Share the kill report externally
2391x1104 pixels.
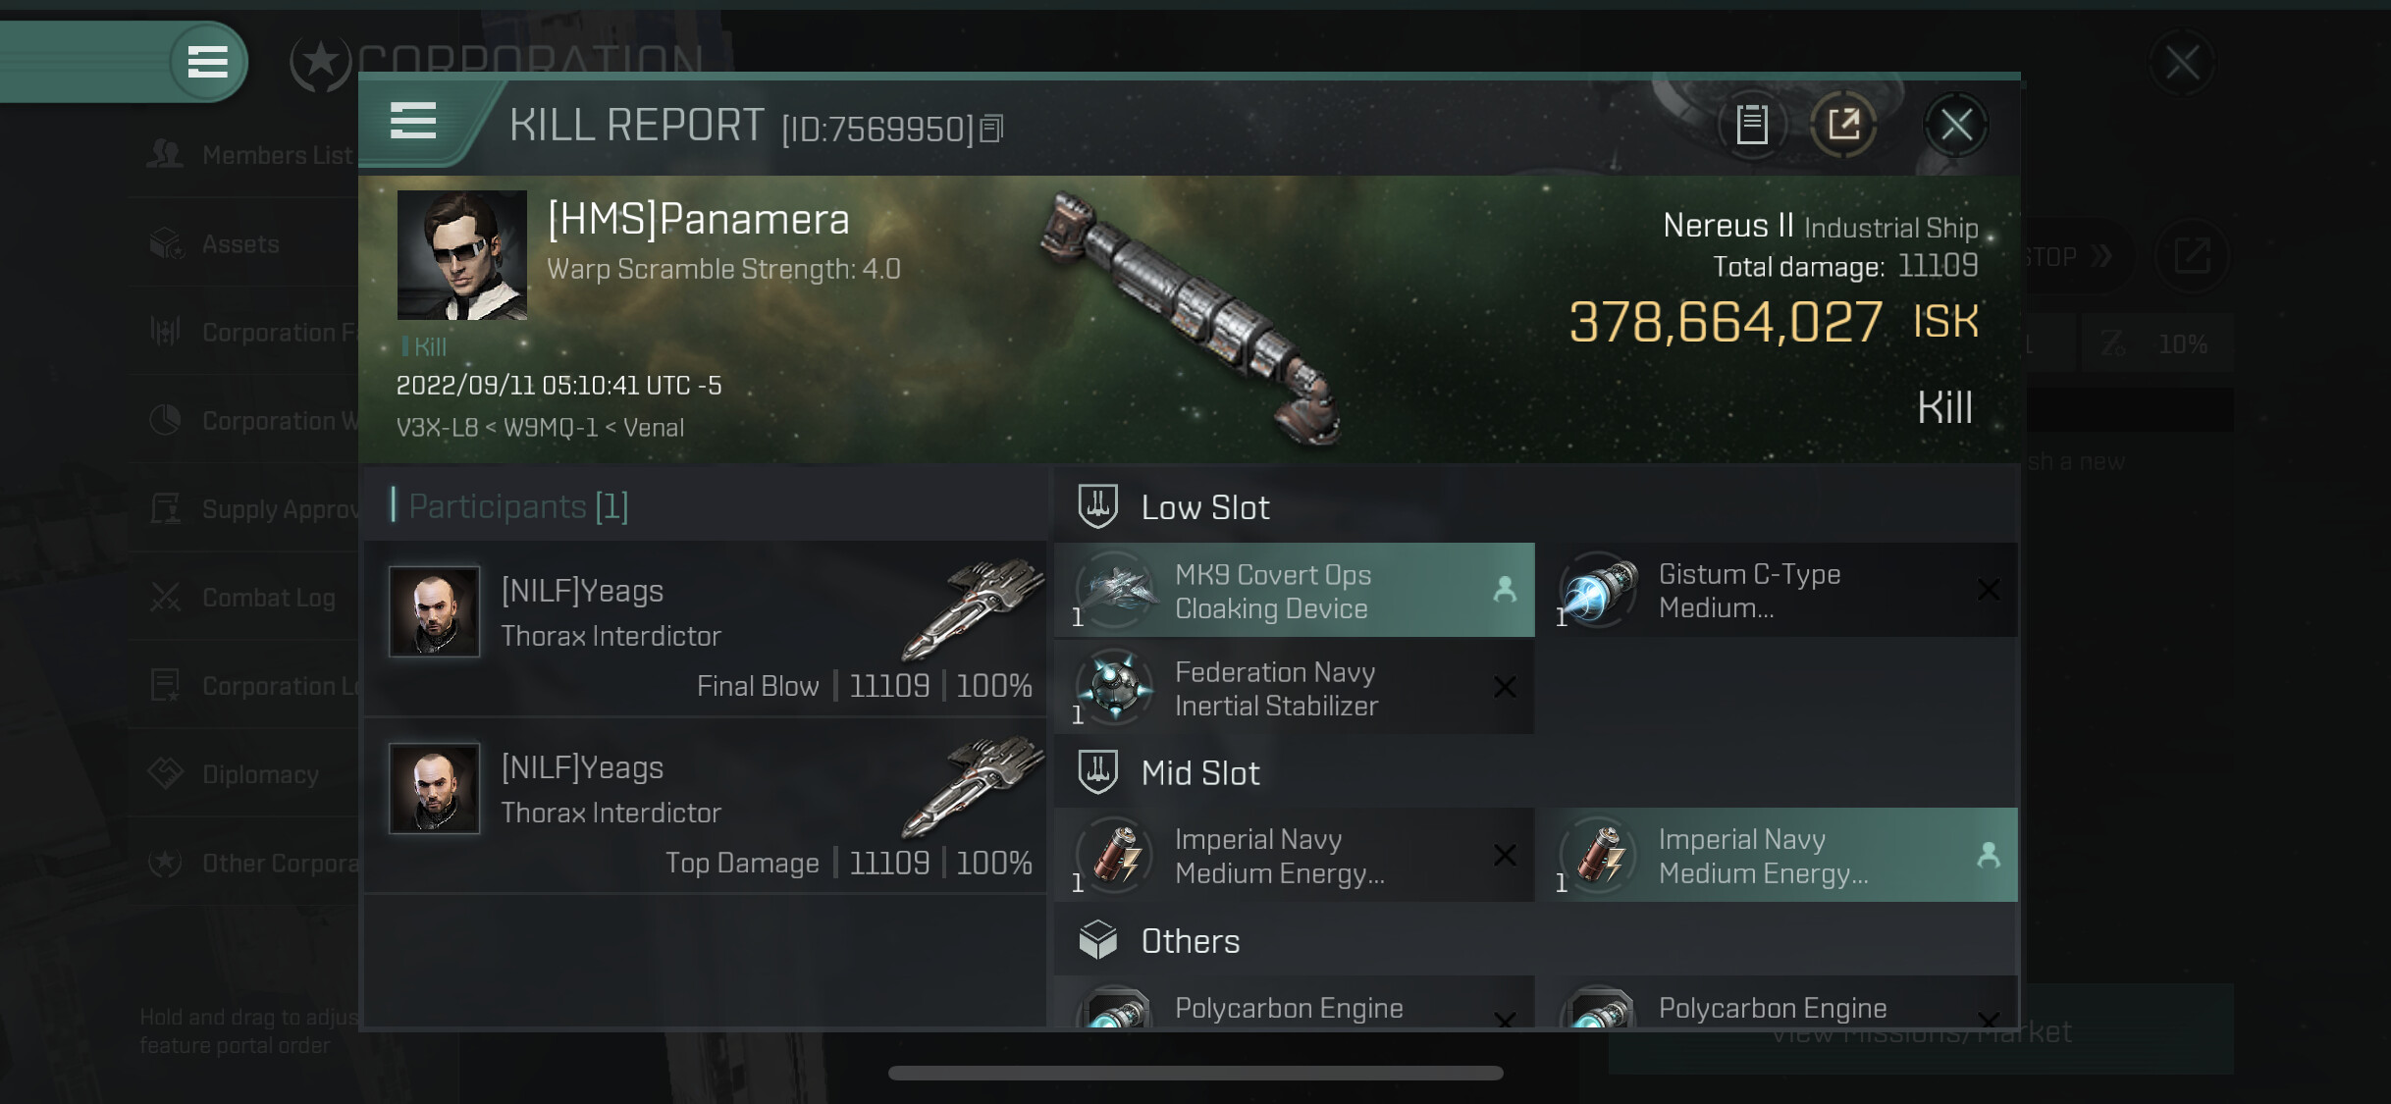1843,125
